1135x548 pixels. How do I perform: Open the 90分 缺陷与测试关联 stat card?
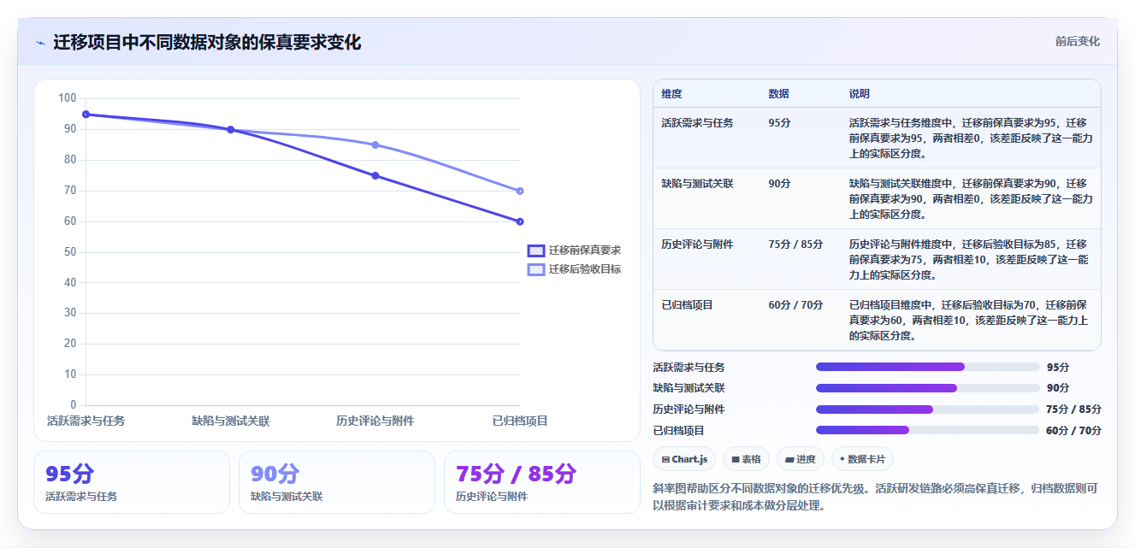337,482
